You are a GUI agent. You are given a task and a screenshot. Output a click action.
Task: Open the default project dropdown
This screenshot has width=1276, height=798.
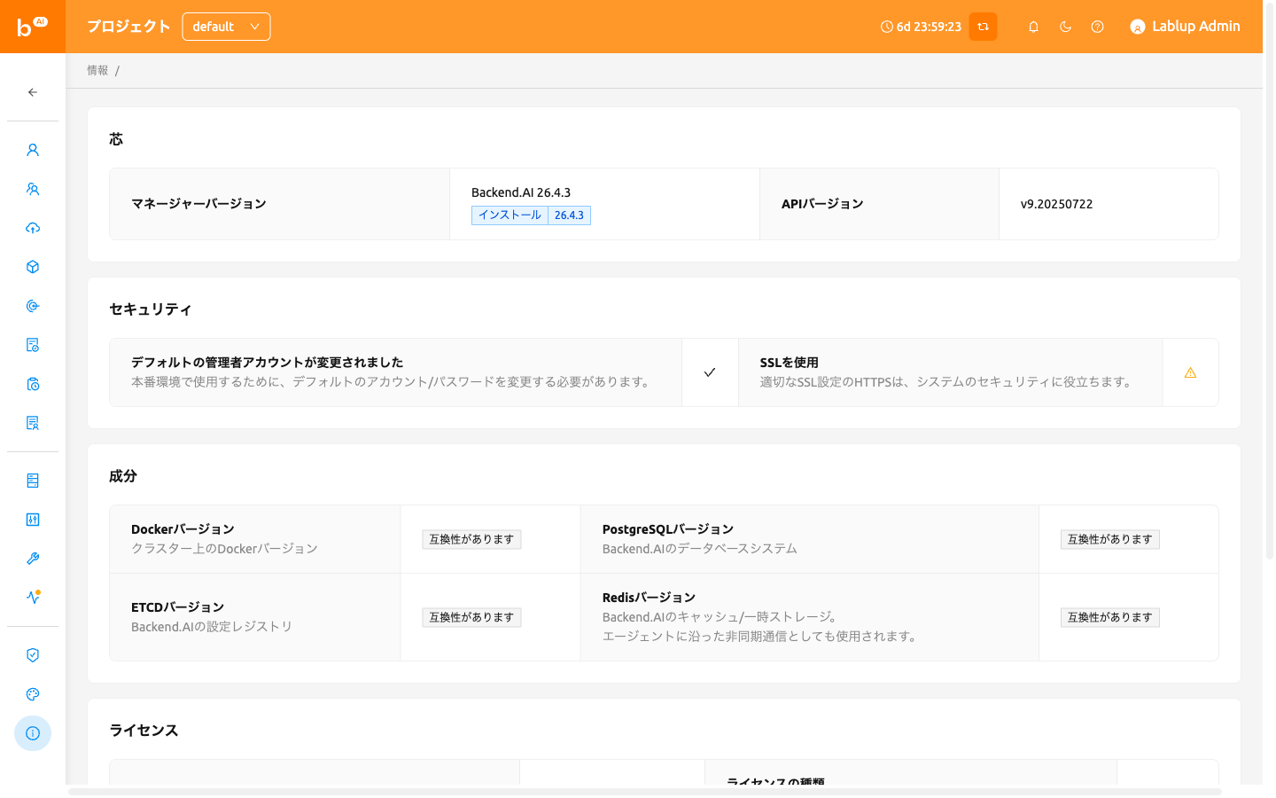click(x=226, y=27)
